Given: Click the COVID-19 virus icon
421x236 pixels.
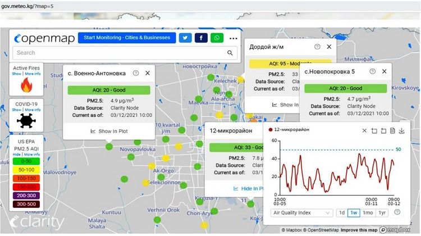Looking at the screenshot, I should point(26,121).
